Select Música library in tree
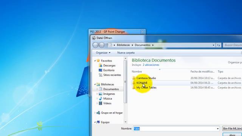This screenshot has height=136, width=242. pos(107,99)
